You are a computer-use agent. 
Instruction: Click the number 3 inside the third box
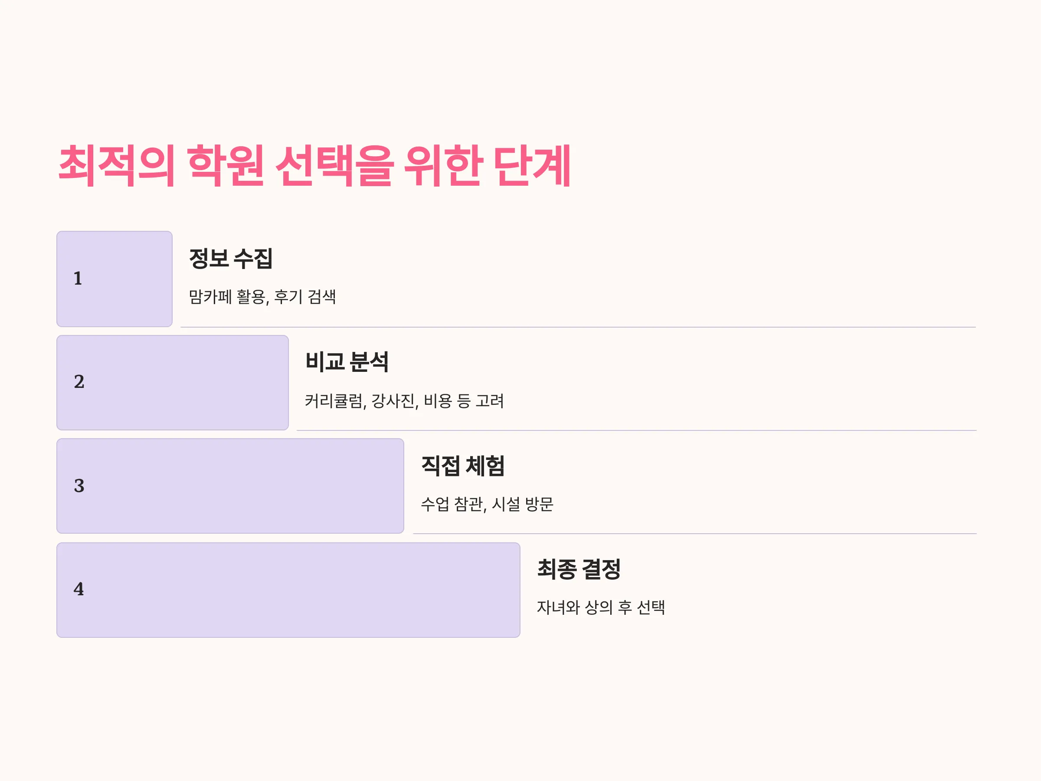(79, 486)
